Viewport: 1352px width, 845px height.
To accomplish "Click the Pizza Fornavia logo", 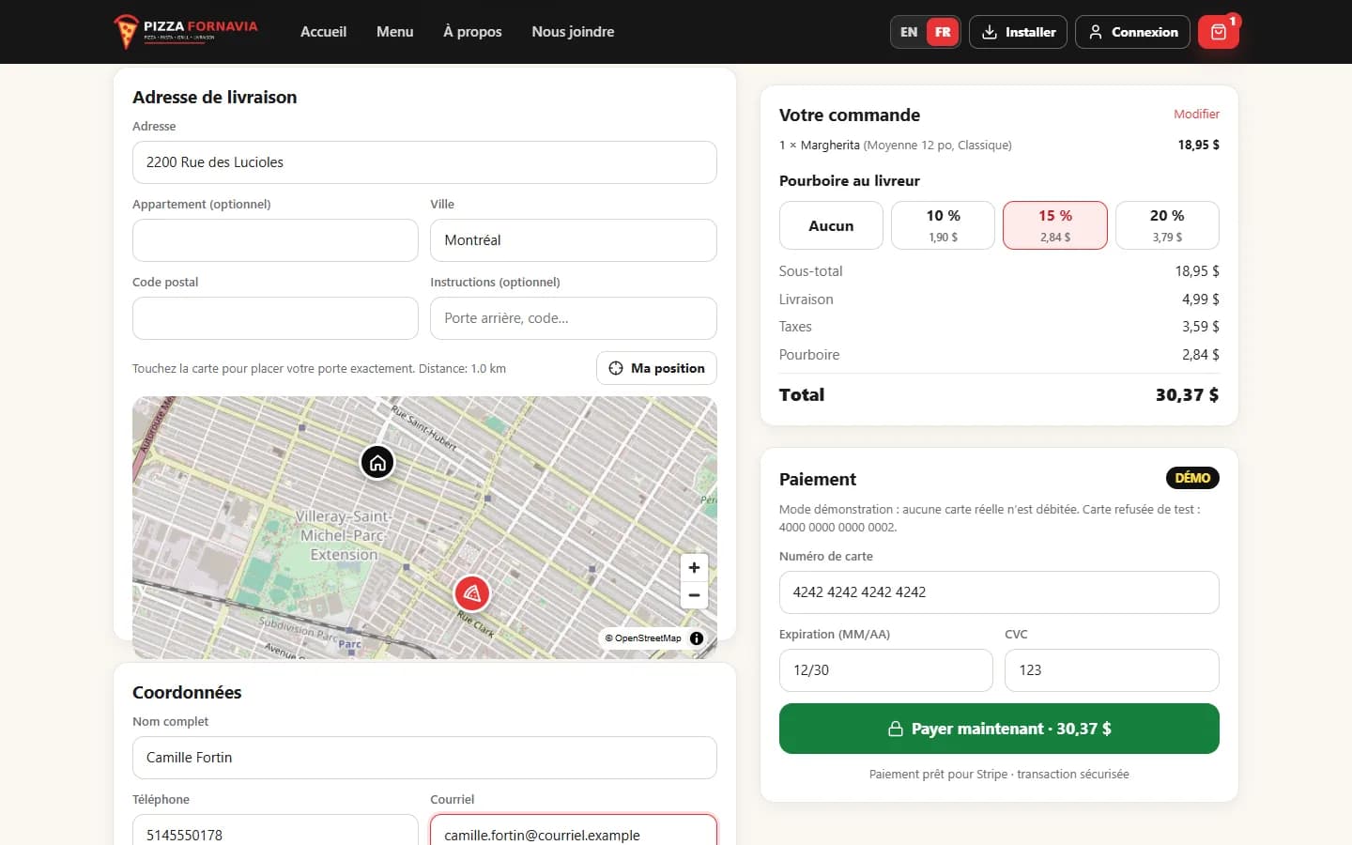I will (x=185, y=31).
